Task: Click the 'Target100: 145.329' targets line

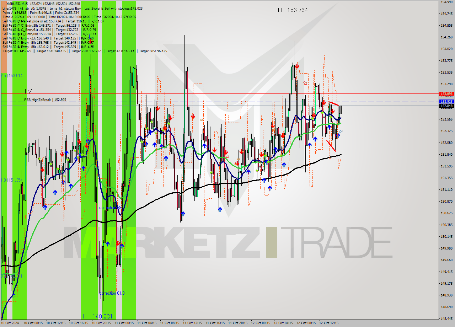Action: pyautogui.click(x=85, y=51)
